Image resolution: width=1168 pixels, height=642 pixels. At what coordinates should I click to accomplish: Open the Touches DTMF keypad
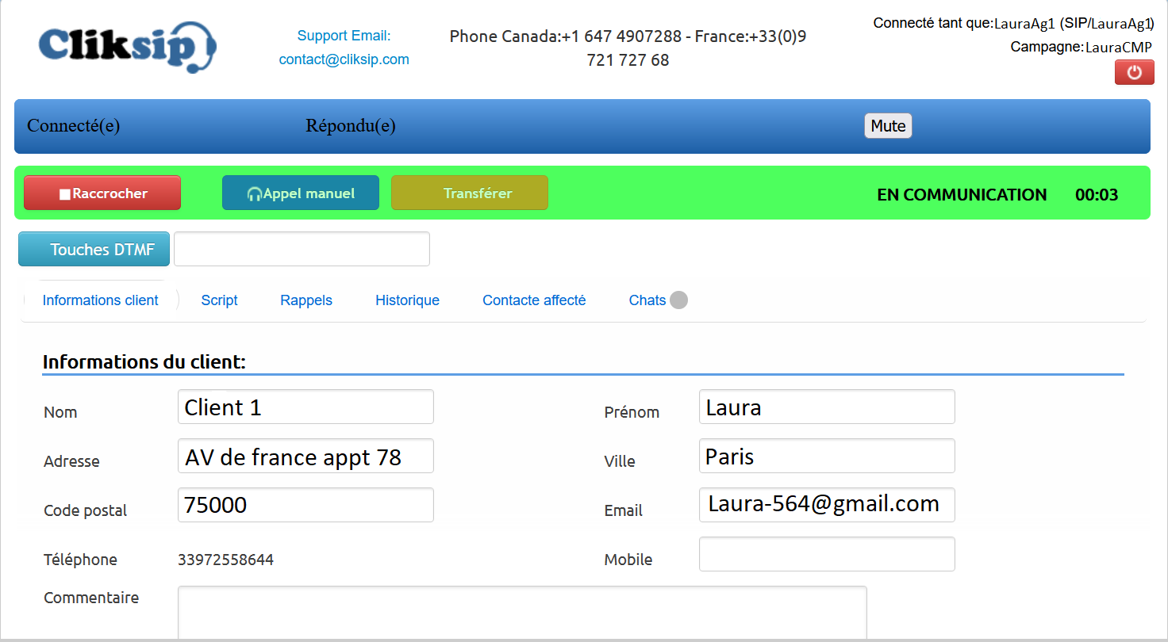coord(93,248)
